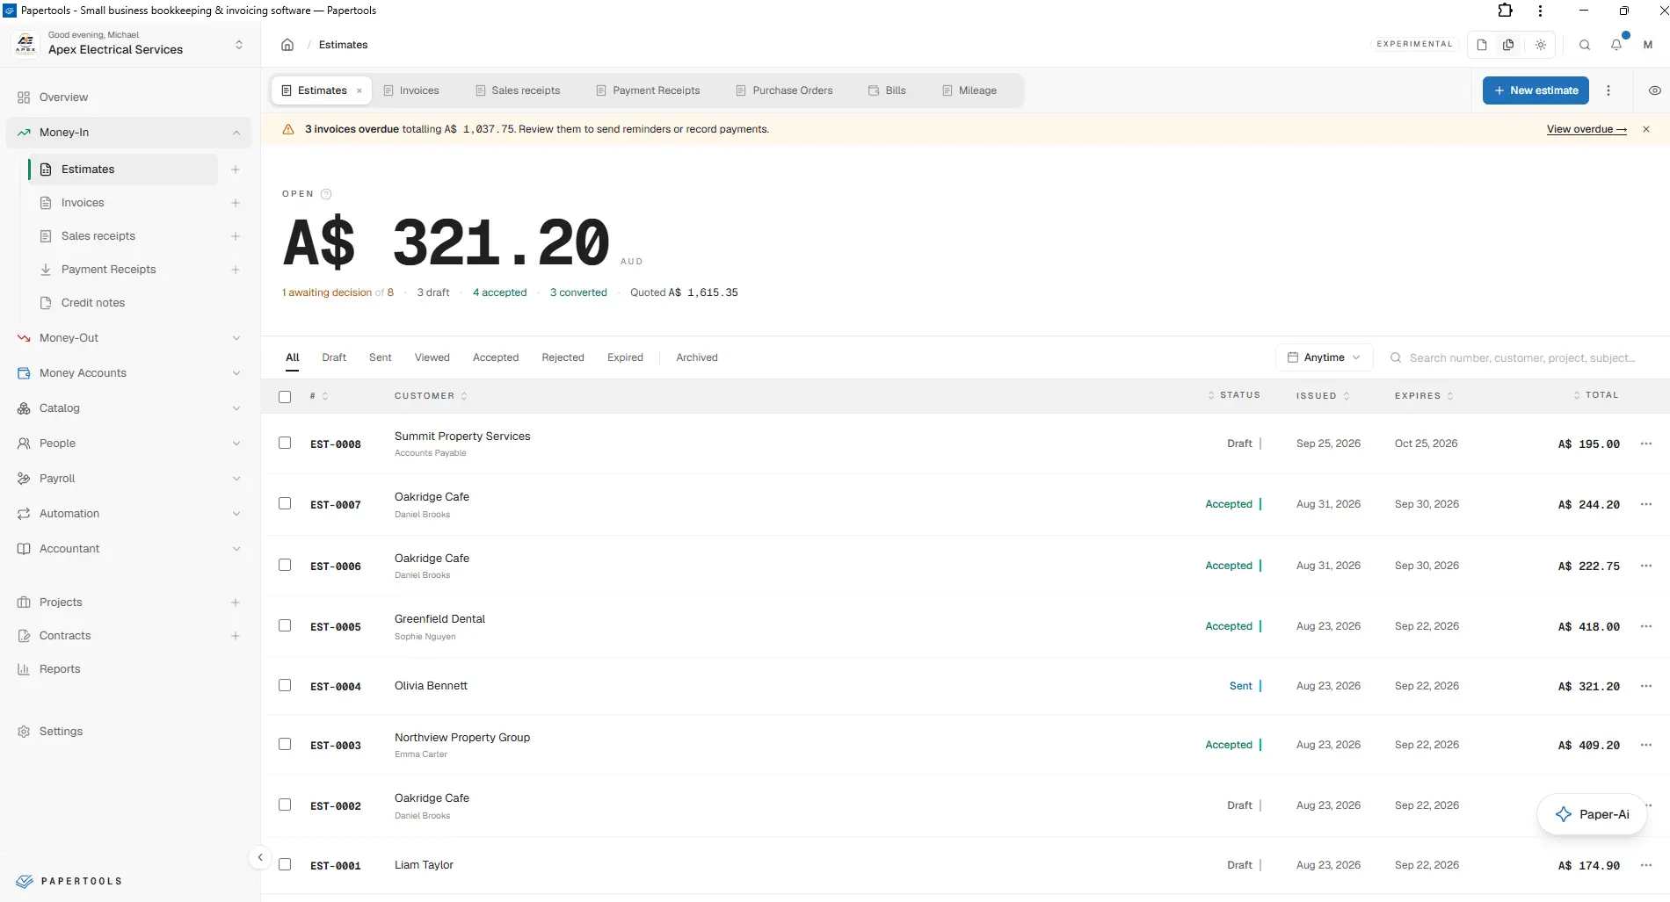The height and width of the screenshot is (902, 1670).
Task: Click the duplicate pages icon in header
Action: pyautogui.click(x=1508, y=45)
